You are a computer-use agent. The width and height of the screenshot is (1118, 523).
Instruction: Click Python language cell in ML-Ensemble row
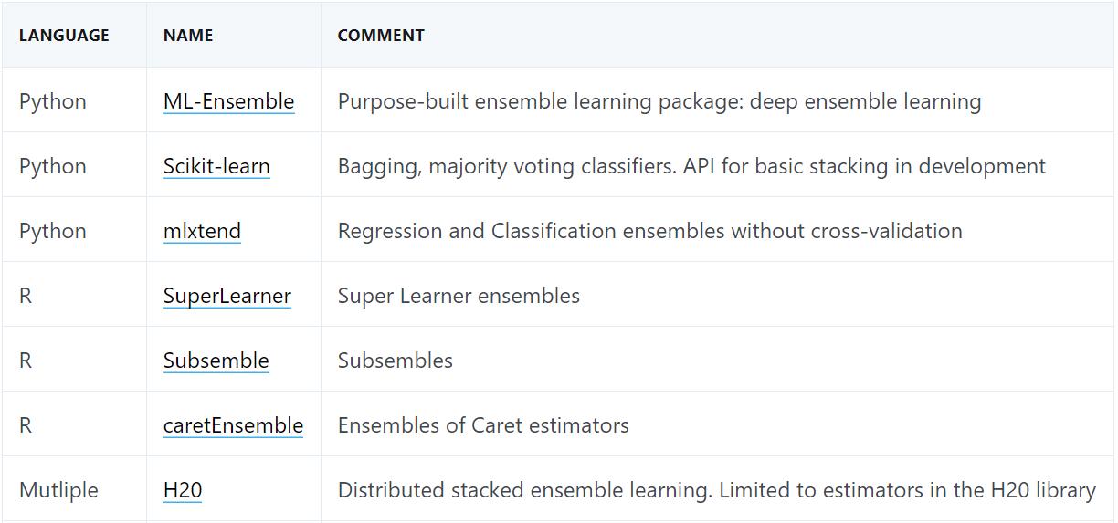(53, 101)
